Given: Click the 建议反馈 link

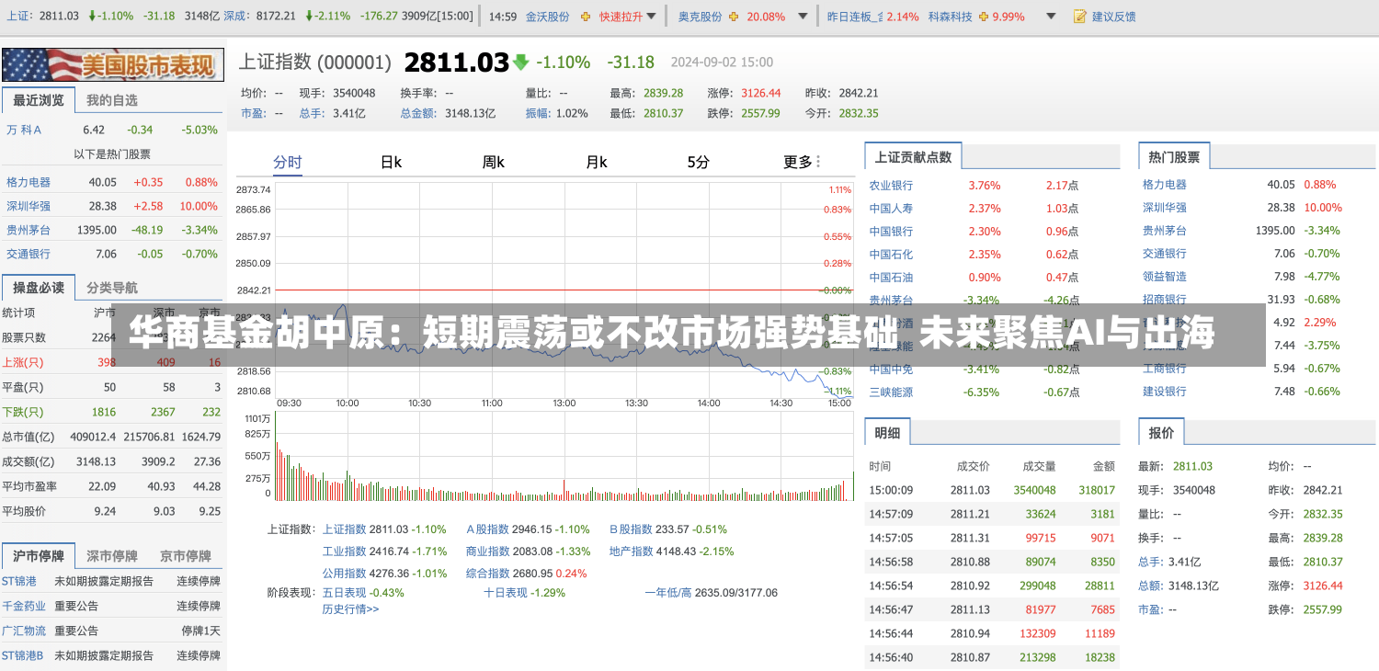Looking at the screenshot, I should (1113, 17).
